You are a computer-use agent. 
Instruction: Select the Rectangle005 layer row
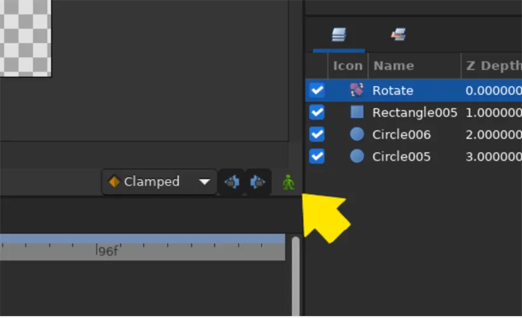[x=414, y=113]
